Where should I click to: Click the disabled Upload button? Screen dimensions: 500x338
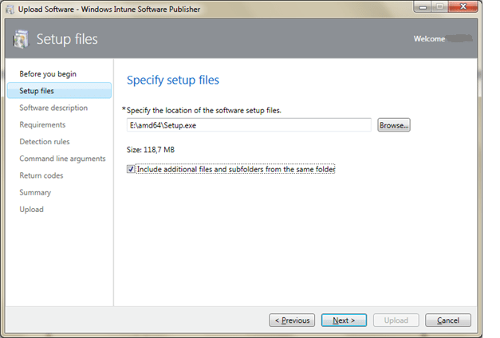pos(396,320)
